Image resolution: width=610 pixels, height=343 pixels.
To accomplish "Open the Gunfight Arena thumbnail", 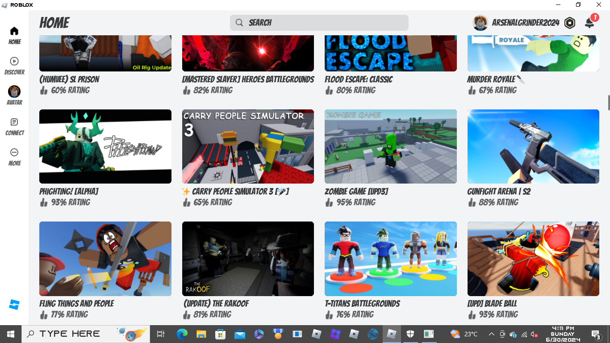I will [533, 146].
